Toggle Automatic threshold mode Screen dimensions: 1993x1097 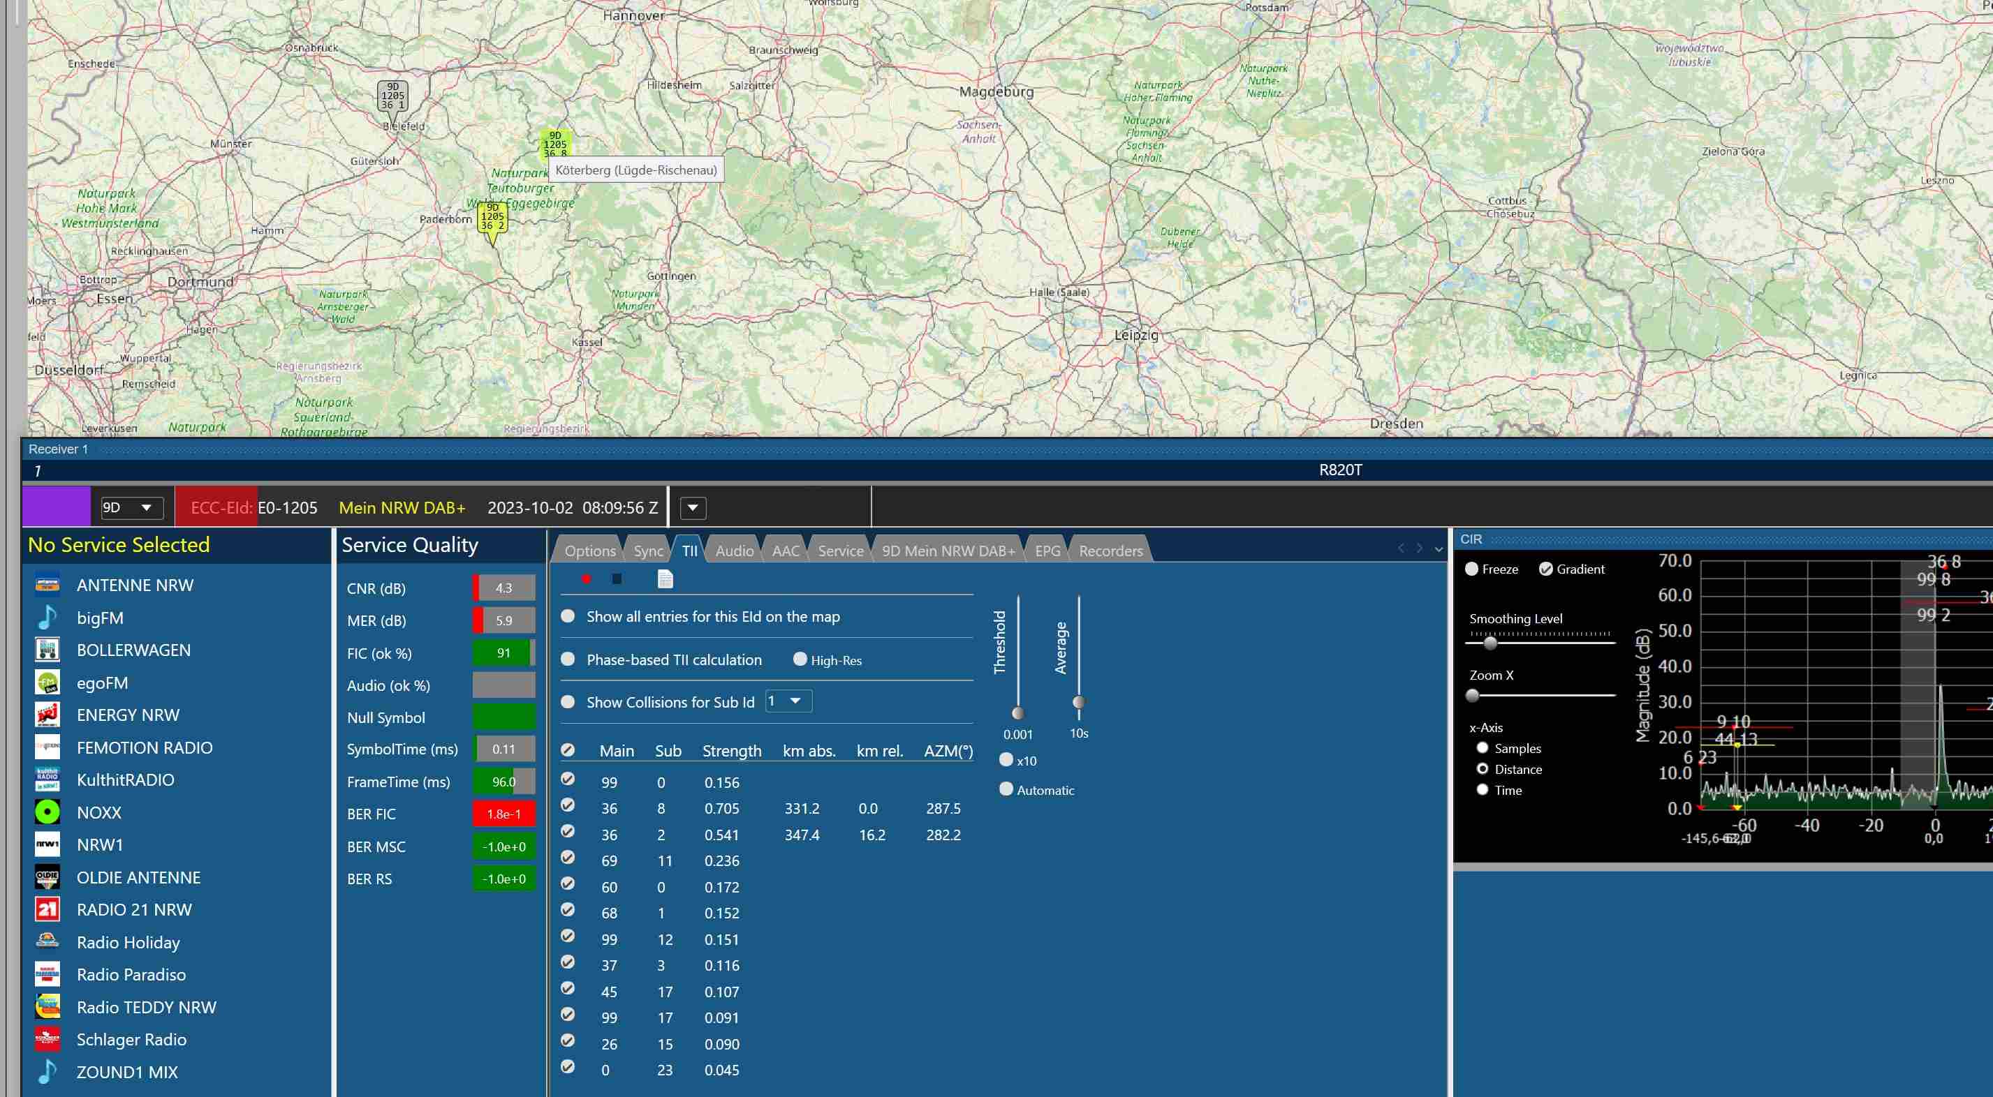pos(1006,789)
